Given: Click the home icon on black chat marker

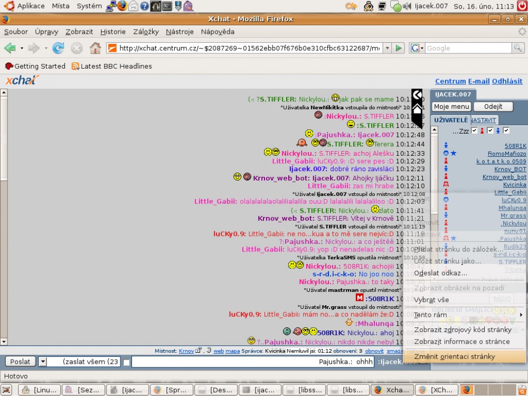Looking at the screenshot, I should pyautogui.click(x=417, y=109).
